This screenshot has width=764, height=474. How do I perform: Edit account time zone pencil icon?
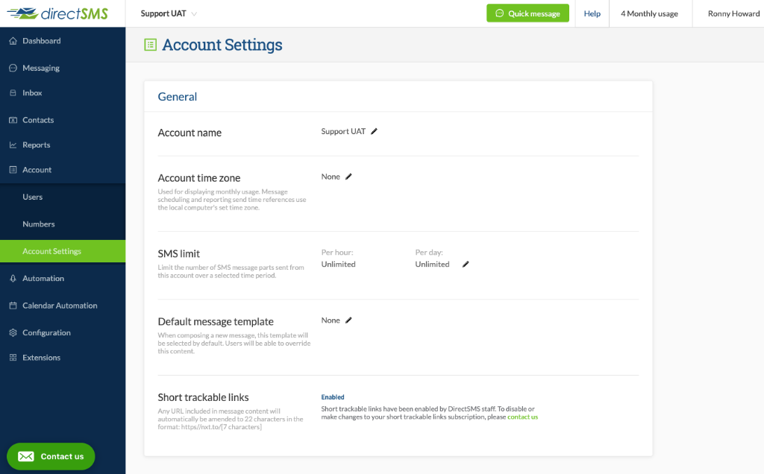[x=348, y=177]
